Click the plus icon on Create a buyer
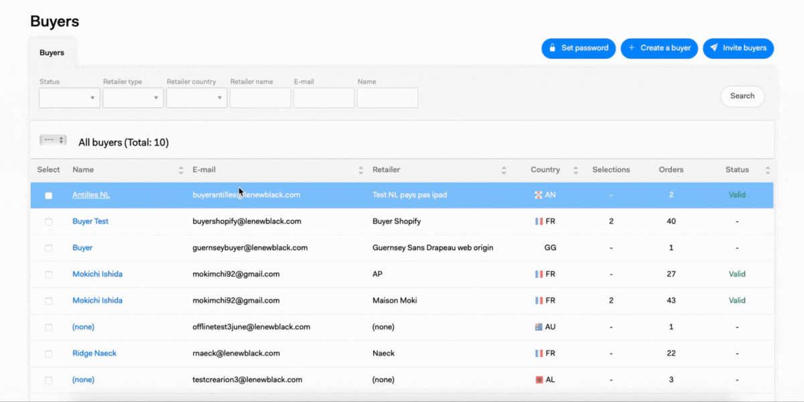This screenshot has height=402, width=804. click(x=632, y=48)
